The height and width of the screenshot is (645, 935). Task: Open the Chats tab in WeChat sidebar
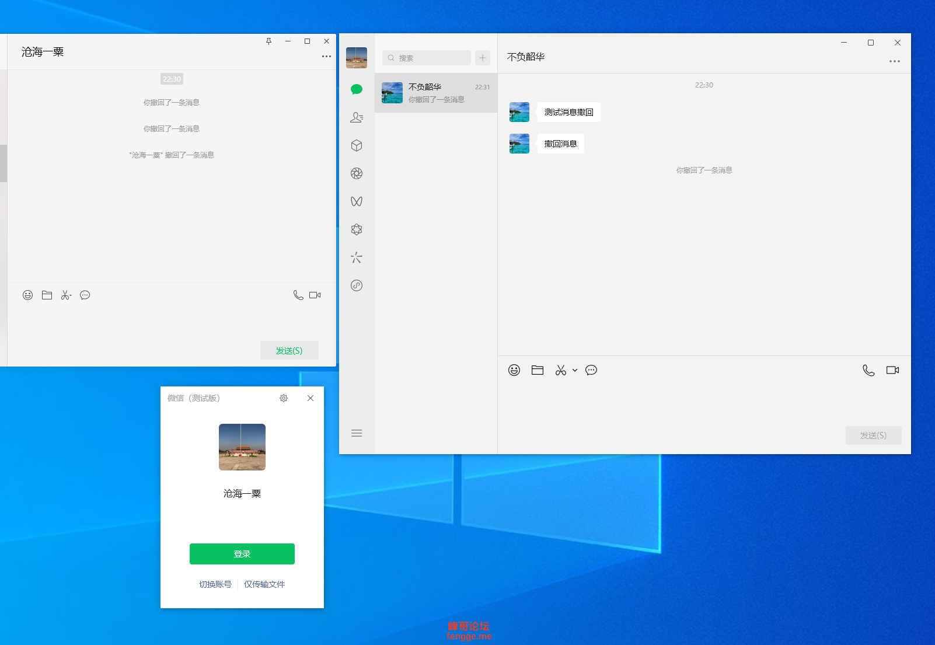pos(357,89)
